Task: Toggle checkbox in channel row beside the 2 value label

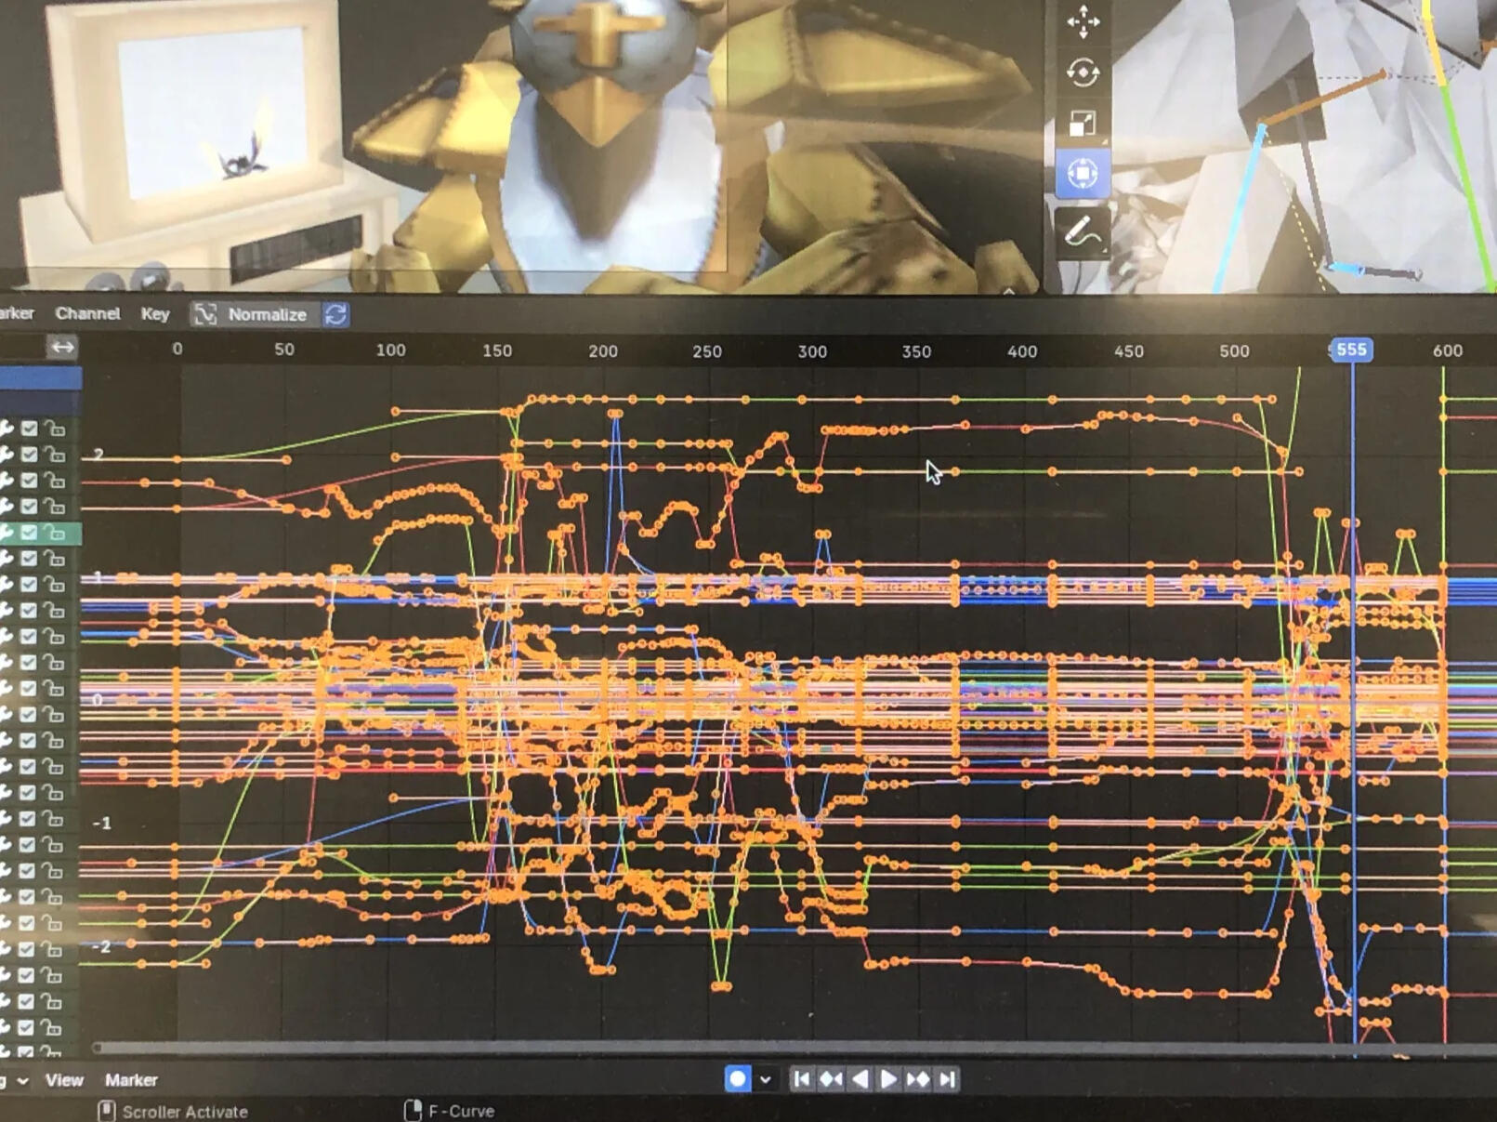Action: 30,455
